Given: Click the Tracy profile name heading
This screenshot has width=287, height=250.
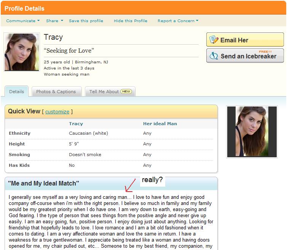Looking at the screenshot, I should [53, 37].
